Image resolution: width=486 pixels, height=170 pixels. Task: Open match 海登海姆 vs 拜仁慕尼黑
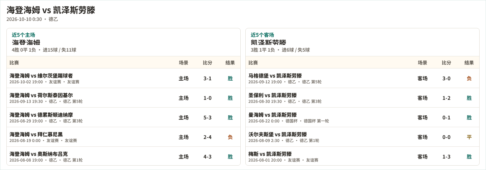[36, 134]
